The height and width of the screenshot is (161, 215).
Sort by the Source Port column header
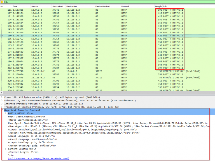(x=57, y=6)
